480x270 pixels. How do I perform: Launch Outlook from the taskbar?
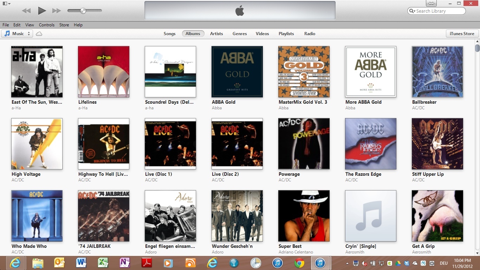(59, 263)
